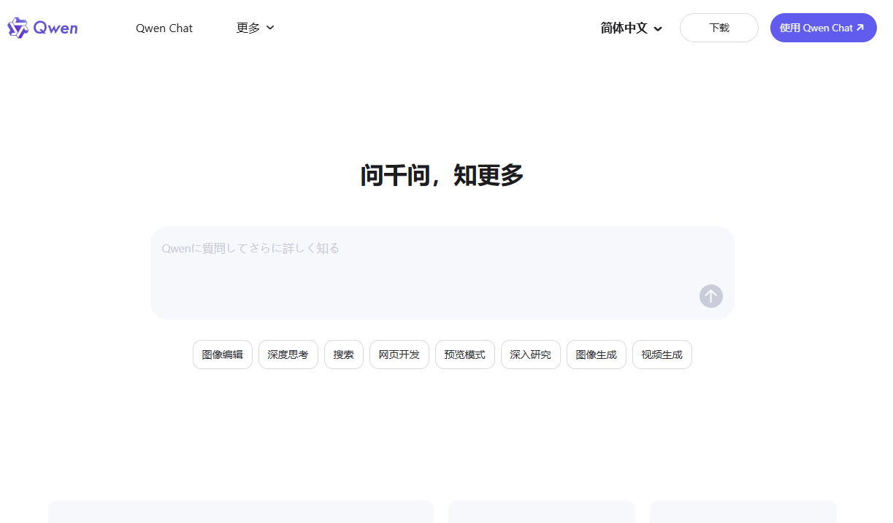Open the wide left card at page bottom

[240, 512]
